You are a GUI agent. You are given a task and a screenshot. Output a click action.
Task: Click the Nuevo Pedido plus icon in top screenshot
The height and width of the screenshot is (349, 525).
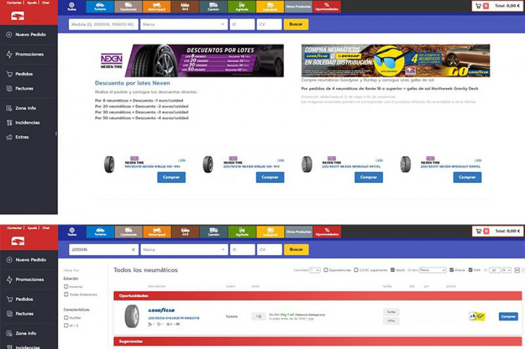click(x=9, y=34)
